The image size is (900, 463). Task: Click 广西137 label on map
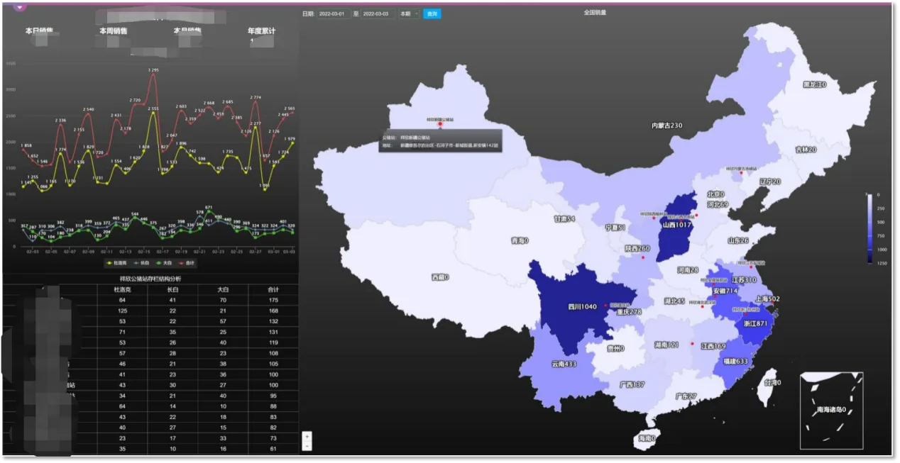click(632, 385)
